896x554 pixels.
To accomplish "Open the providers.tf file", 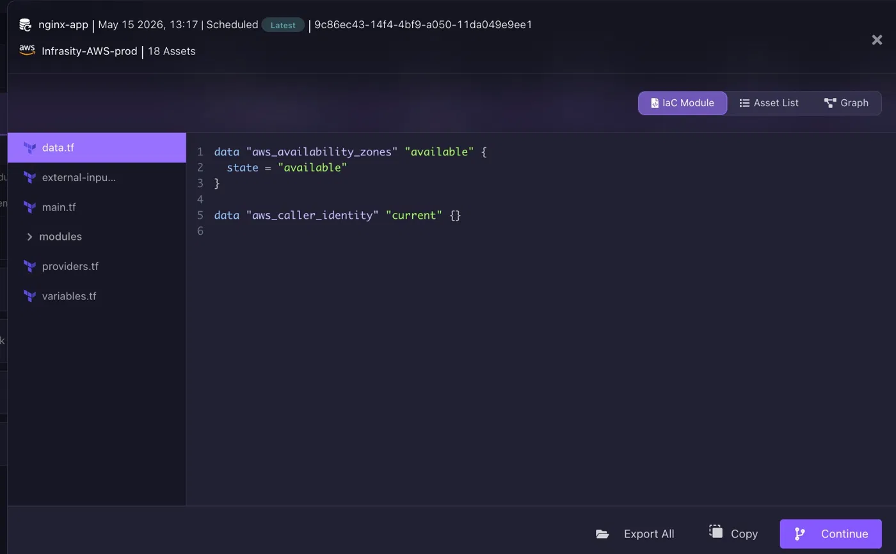I will coord(97,266).
